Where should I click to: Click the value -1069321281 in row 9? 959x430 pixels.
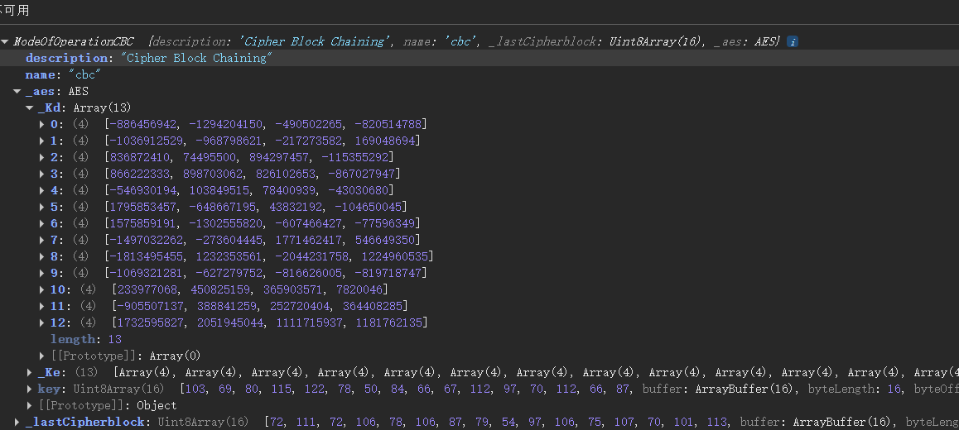(x=147, y=273)
